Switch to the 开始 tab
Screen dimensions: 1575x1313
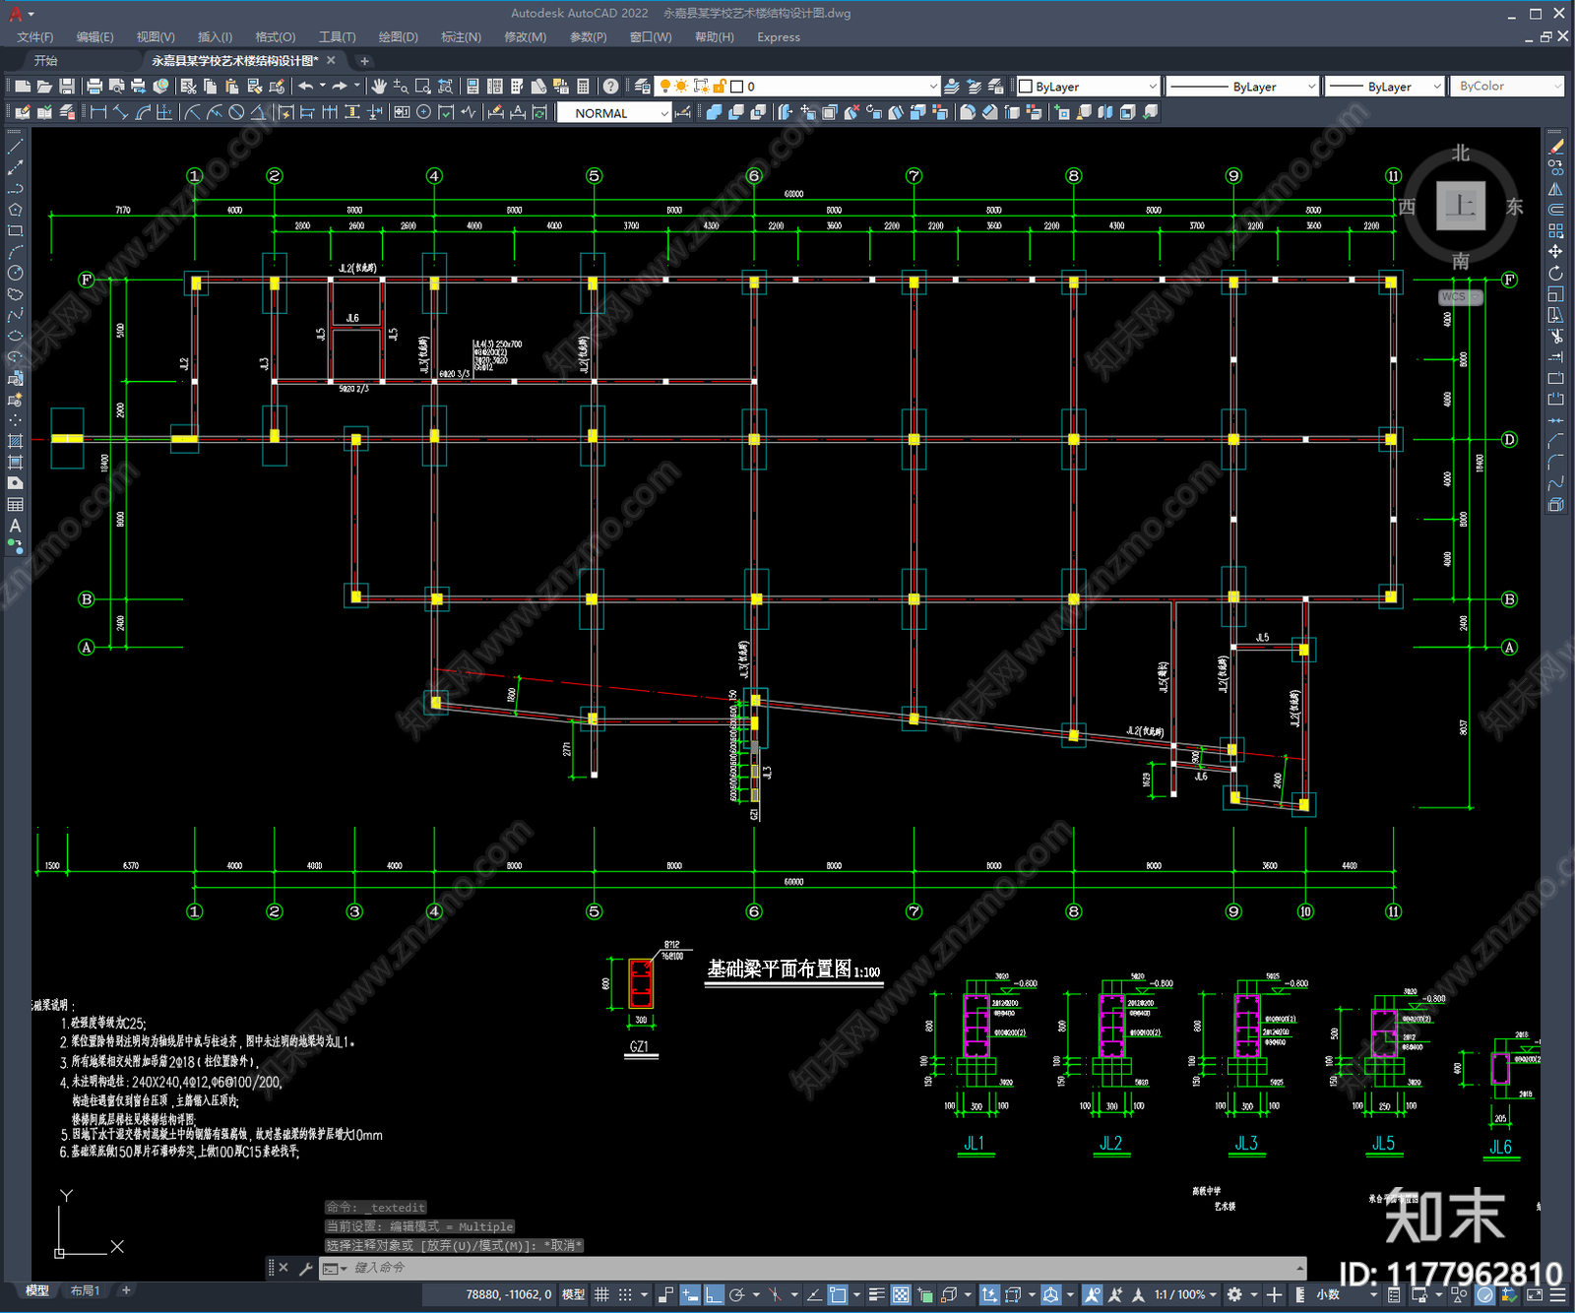pyautogui.click(x=46, y=61)
